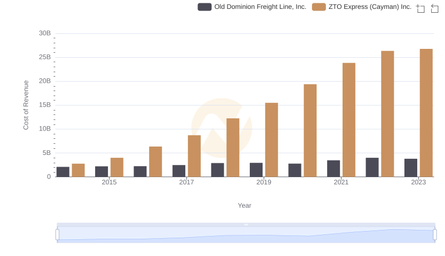Click the Old Dominion bar for 2017

[x=179, y=171]
